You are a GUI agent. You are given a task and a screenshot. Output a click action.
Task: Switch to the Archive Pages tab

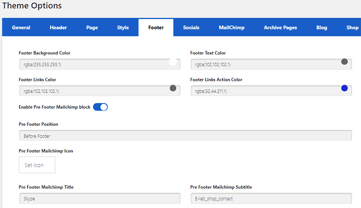click(x=280, y=27)
